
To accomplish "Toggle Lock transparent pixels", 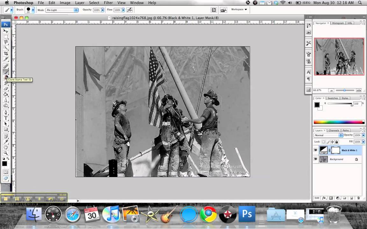I will 323,142.
